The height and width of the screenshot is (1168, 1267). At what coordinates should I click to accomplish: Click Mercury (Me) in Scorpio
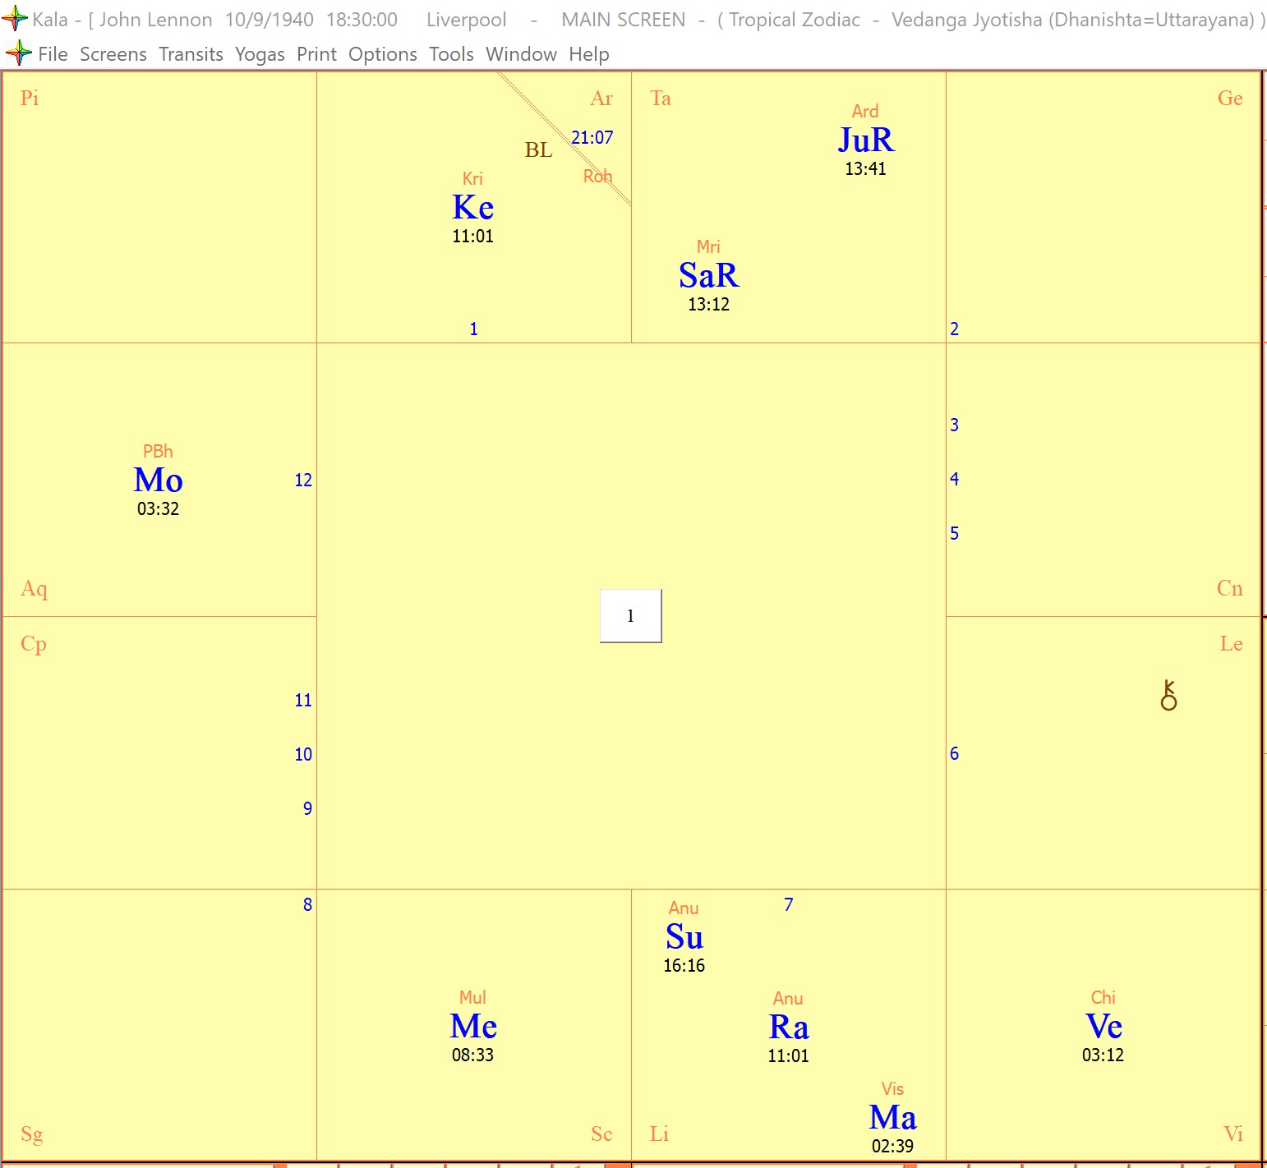[473, 1027]
